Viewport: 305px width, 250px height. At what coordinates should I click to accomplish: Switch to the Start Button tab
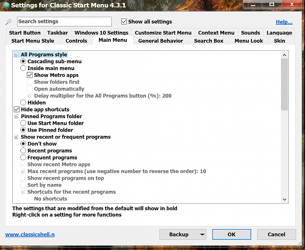tap(25, 33)
